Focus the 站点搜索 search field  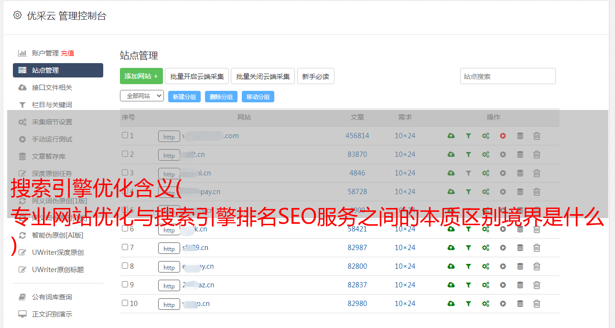[508, 76]
